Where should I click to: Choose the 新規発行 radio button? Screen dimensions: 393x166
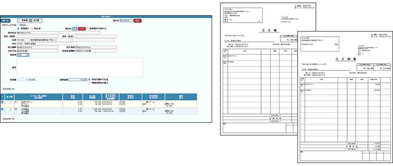coord(18,28)
